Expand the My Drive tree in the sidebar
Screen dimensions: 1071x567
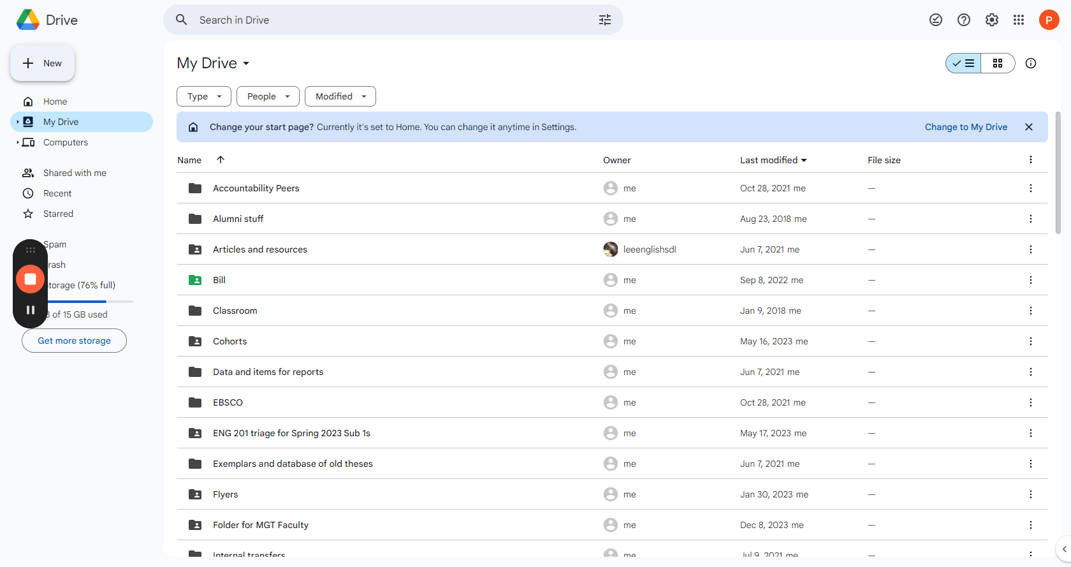pos(17,122)
